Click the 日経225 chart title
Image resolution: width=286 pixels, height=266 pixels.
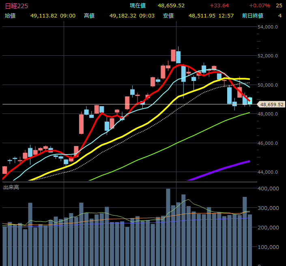[17, 6]
